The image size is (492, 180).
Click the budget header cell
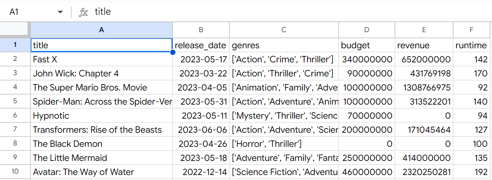click(366, 45)
